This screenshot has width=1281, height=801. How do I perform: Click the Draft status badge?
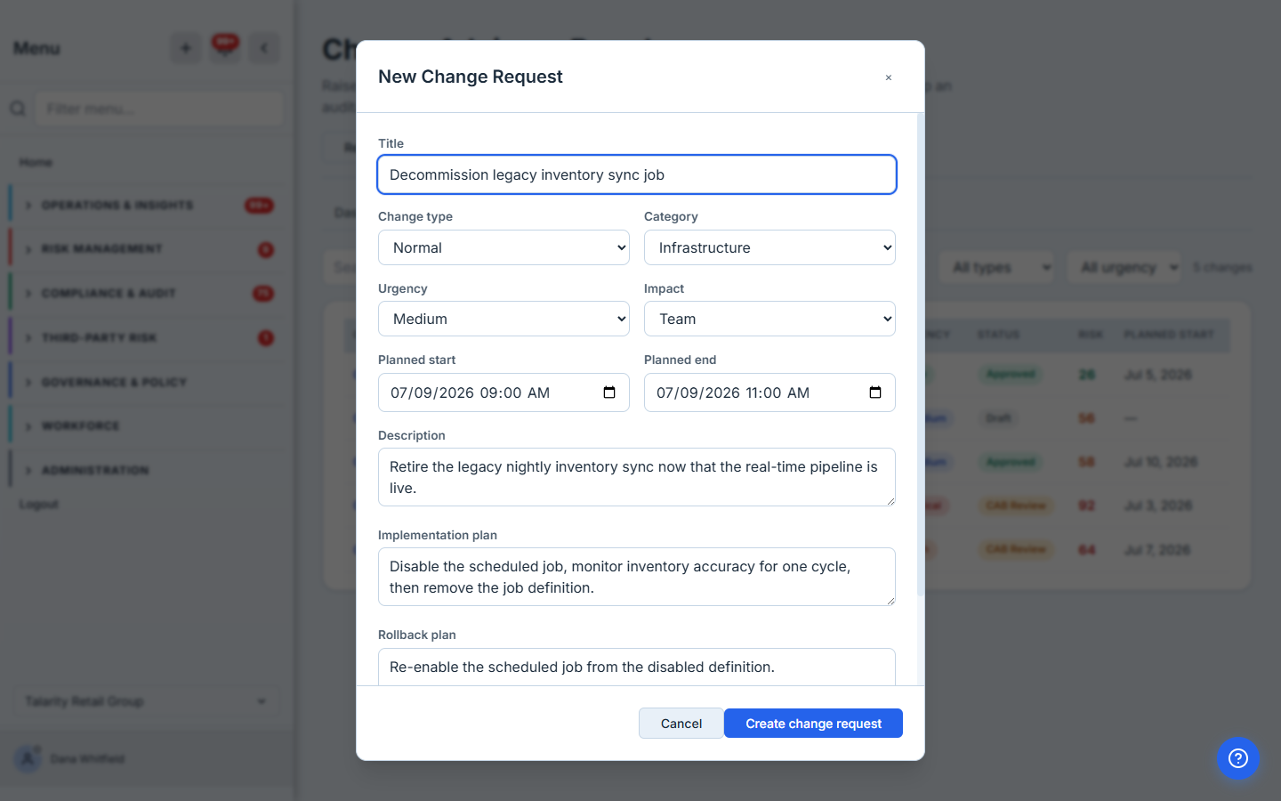click(x=998, y=418)
